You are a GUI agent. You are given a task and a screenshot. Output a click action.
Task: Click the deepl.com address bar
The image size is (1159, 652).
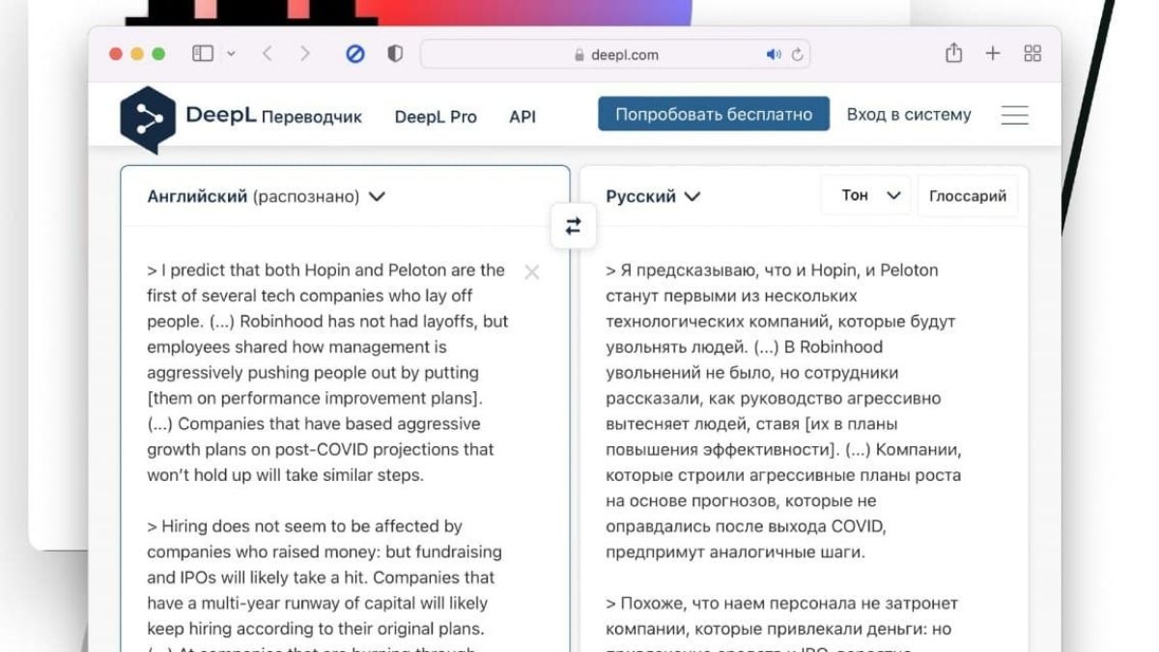[x=615, y=54]
